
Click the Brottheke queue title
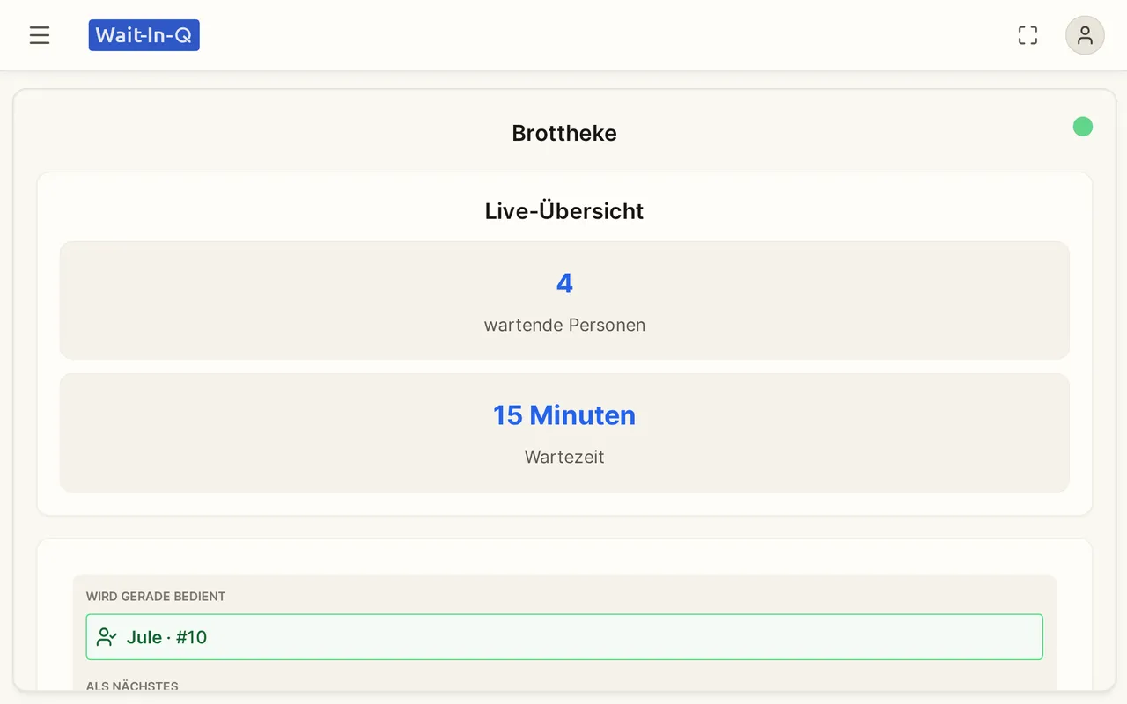(564, 133)
